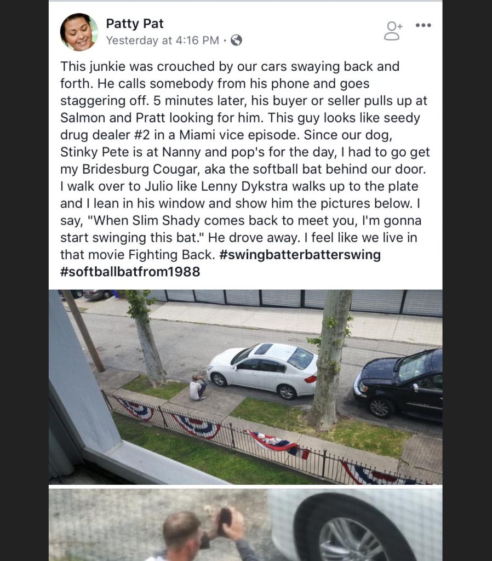Screen dimensions: 492x561
Task: Click the white sedan in the street photo
Action: coord(263,370)
